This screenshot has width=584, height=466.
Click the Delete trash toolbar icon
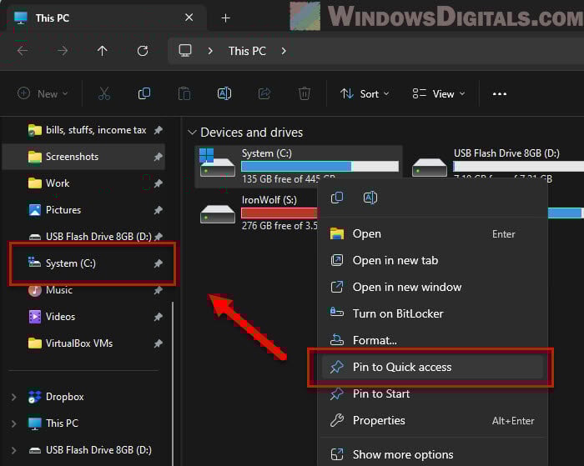[x=305, y=94]
